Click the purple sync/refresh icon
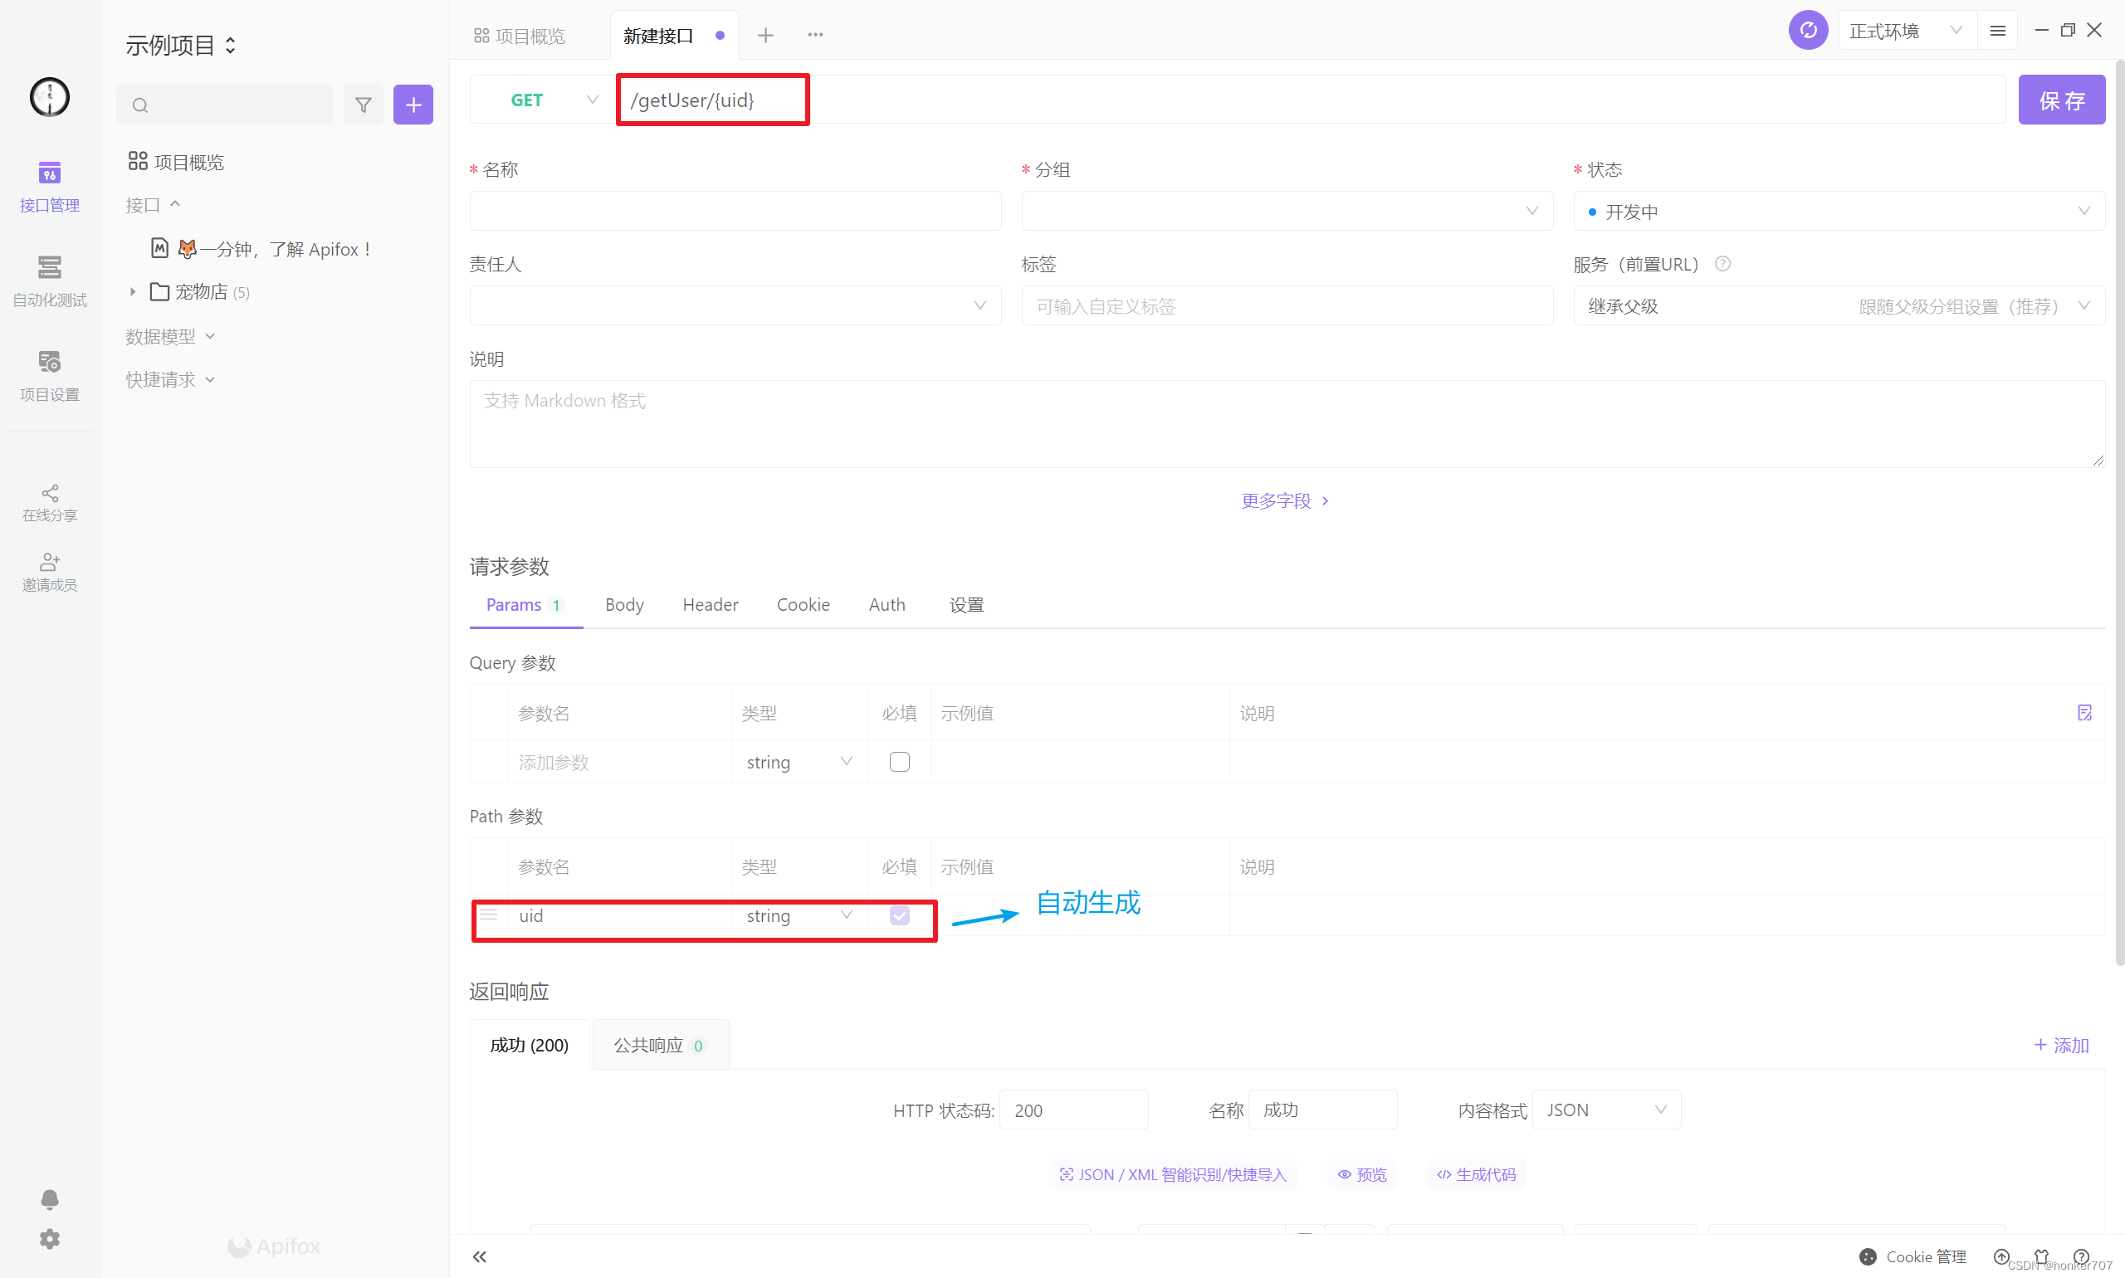 [x=1808, y=31]
